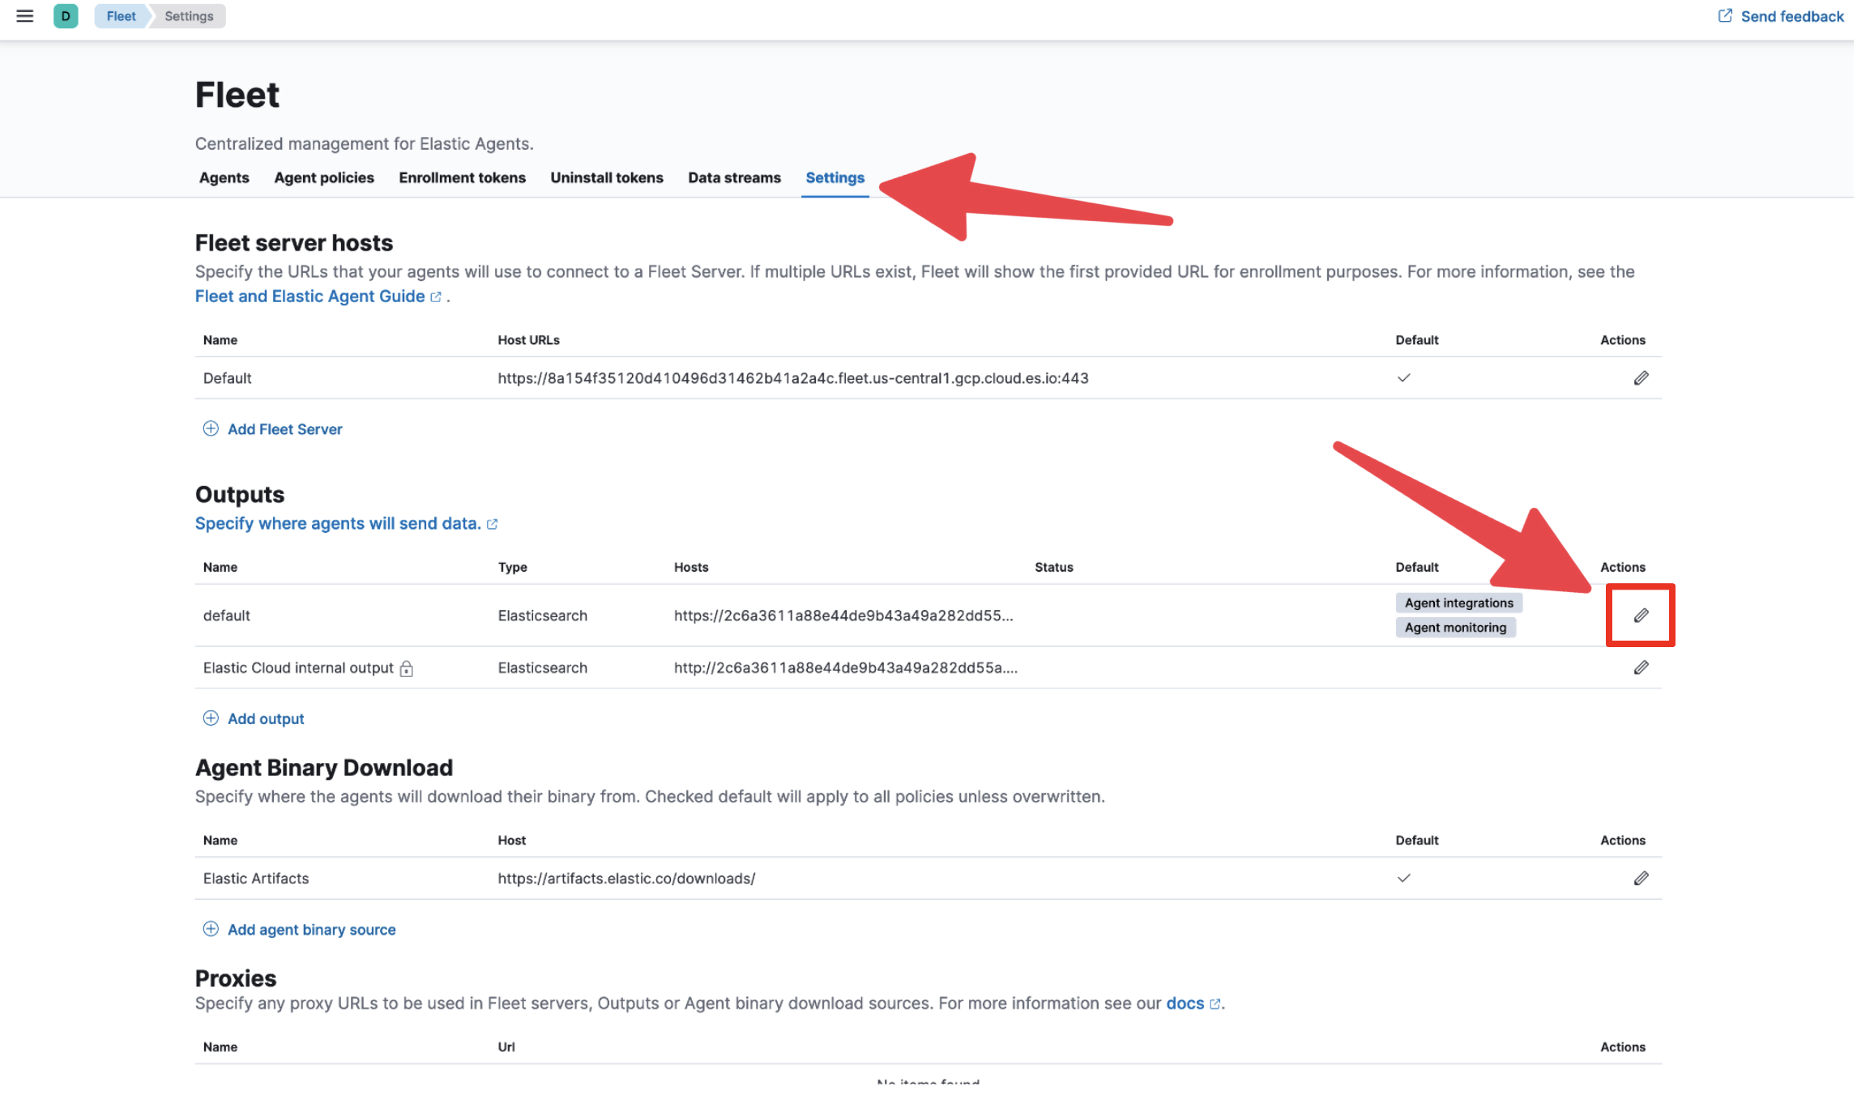Select the Uninstall tokens tab
This screenshot has height=1095, width=1857.
[608, 178]
